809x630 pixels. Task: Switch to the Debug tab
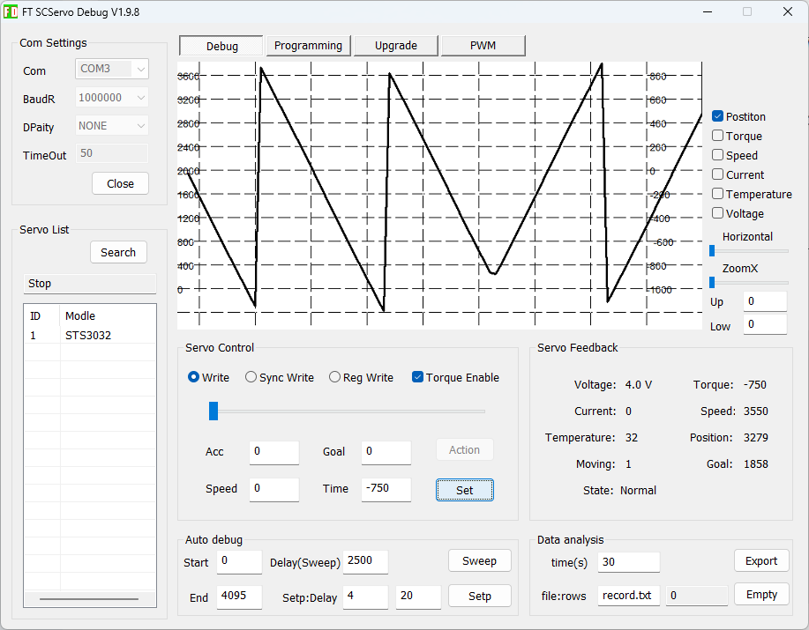[x=221, y=46]
